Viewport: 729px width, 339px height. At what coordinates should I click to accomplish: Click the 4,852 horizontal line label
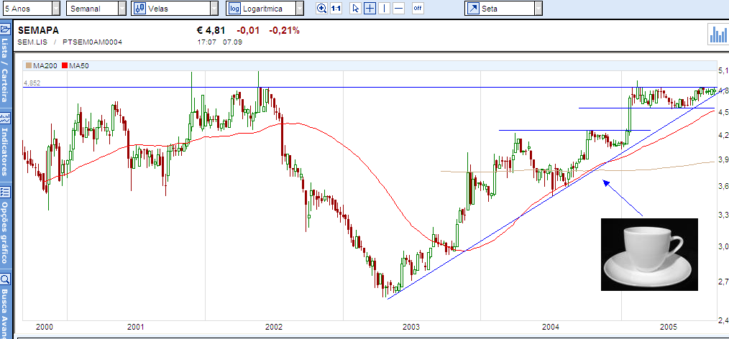tap(32, 83)
